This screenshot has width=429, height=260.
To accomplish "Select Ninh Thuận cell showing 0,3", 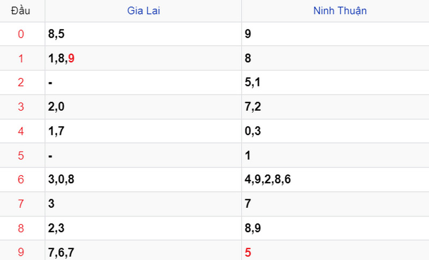I will (336, 131).
